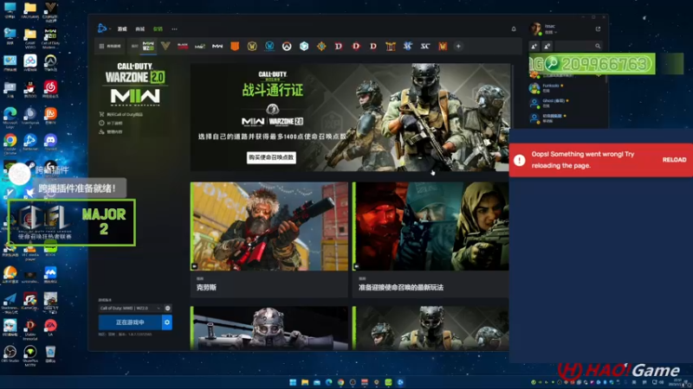The width and height of the screenshot is (693, 389).
Task: Select the Warcraft W red icon
Action: click(x=443, y=46)
